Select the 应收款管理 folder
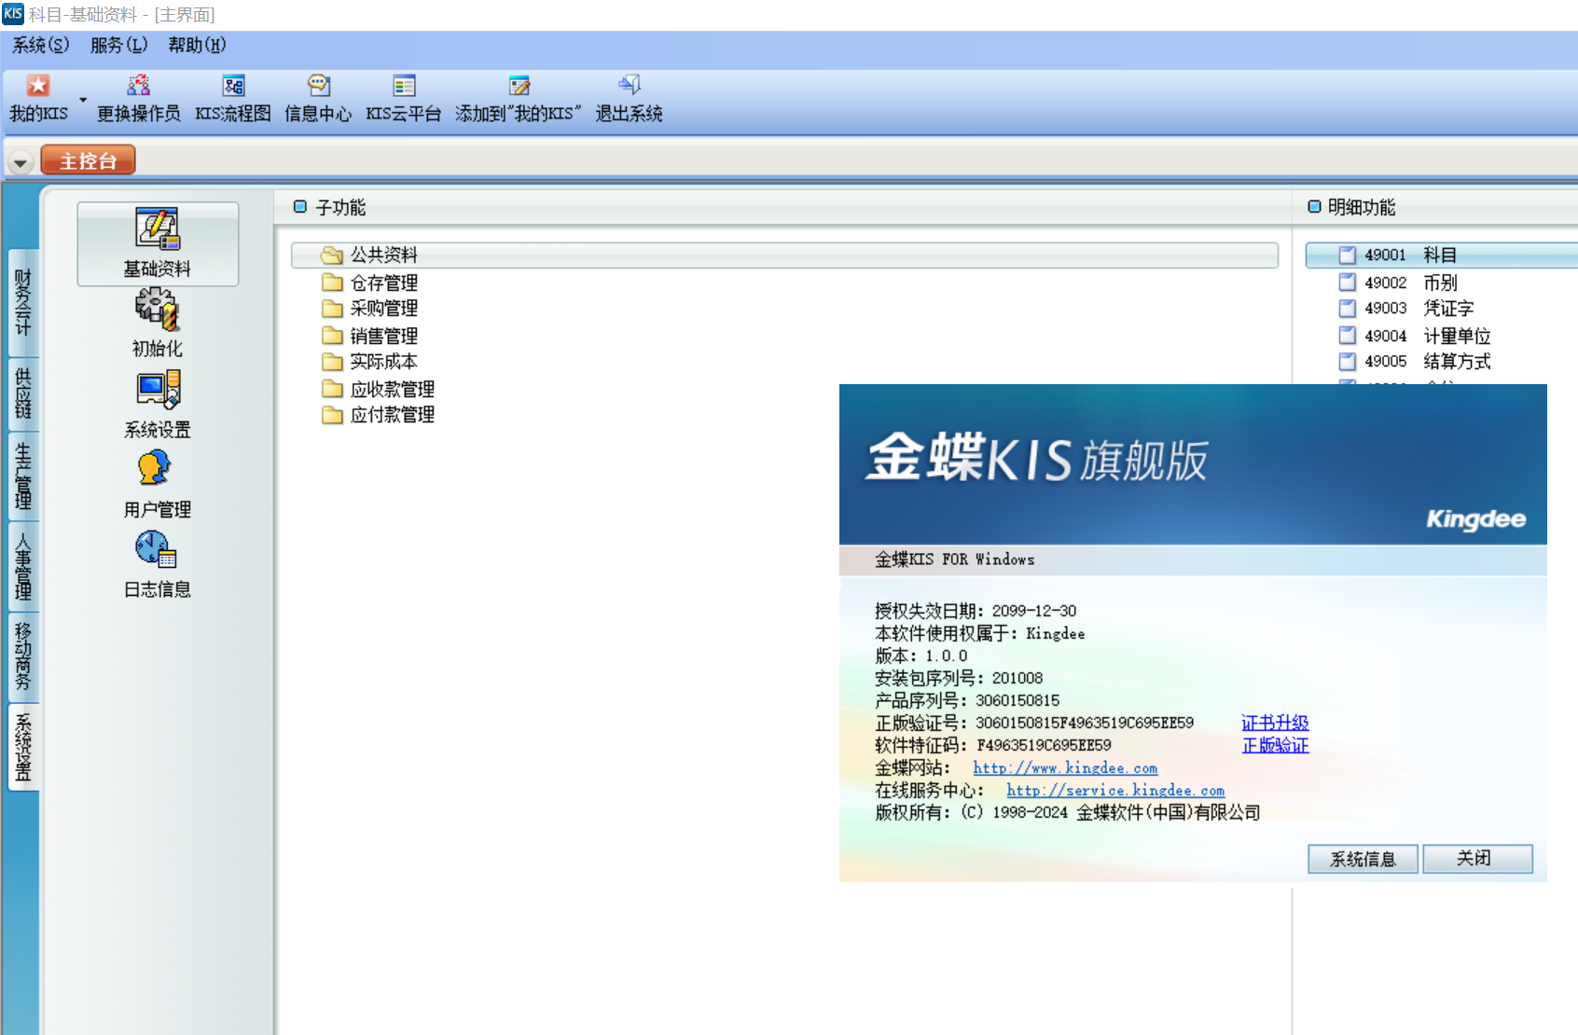 [x=379, y=389]
